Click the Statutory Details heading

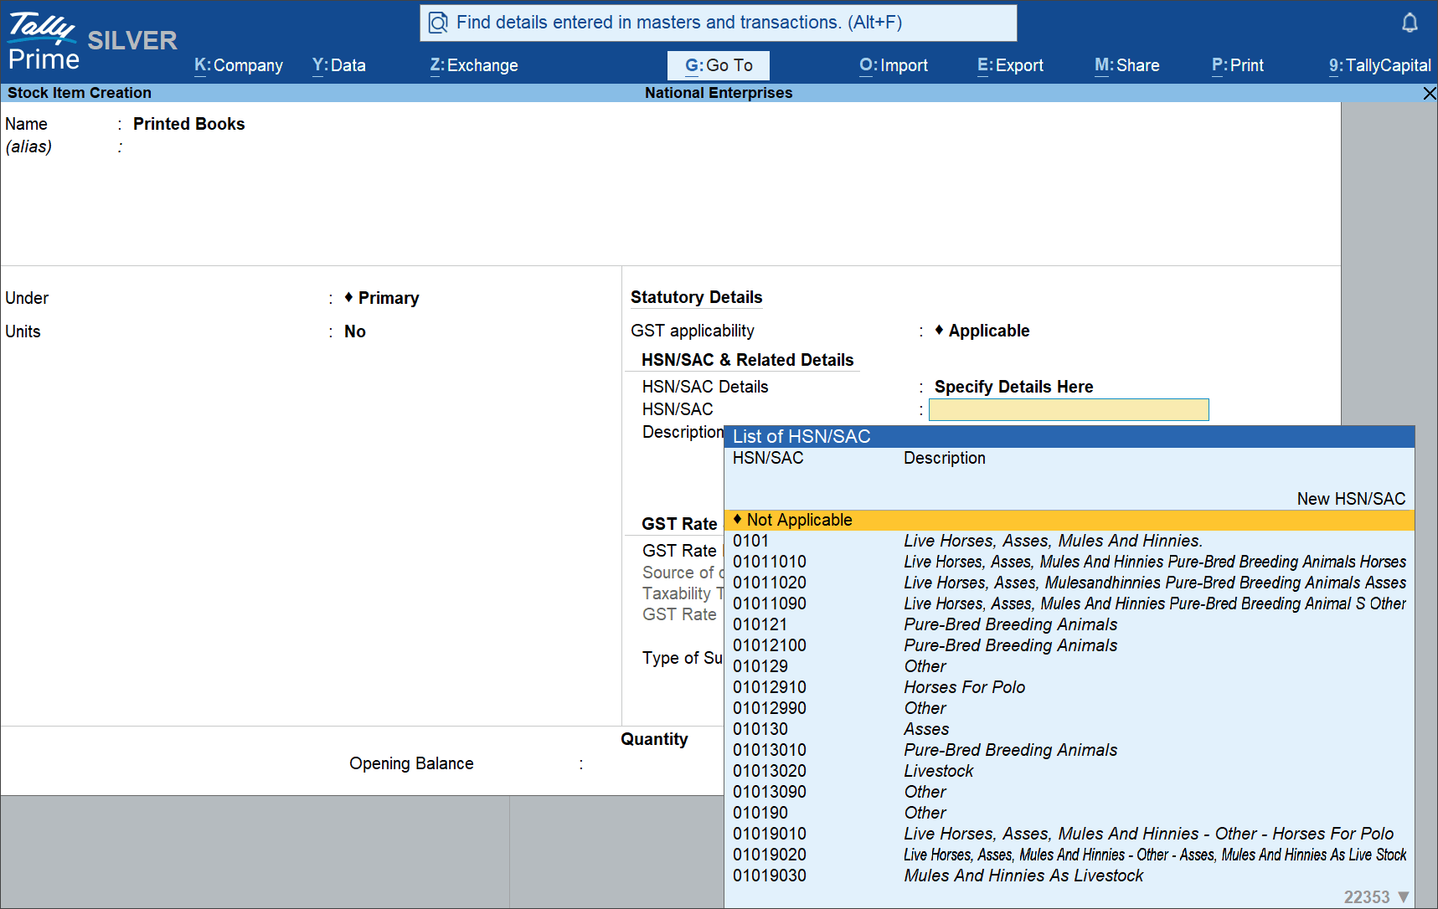pos(696,297)
